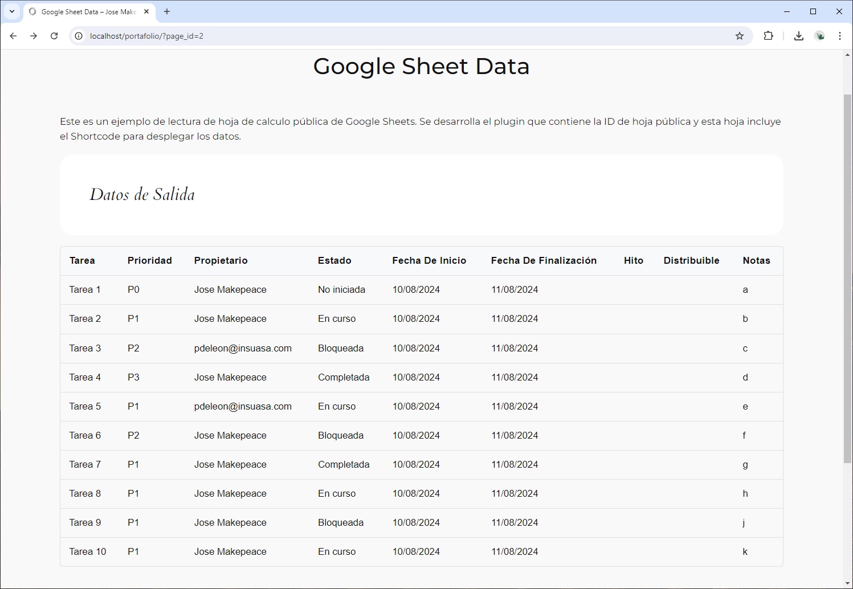853x589 pixels.
Task: Click note 'k' in Tarea 10 row
Action: coord(745,551)
